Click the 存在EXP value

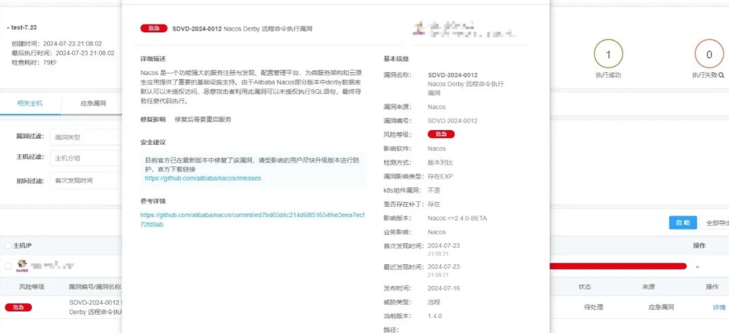click(440, 176)
